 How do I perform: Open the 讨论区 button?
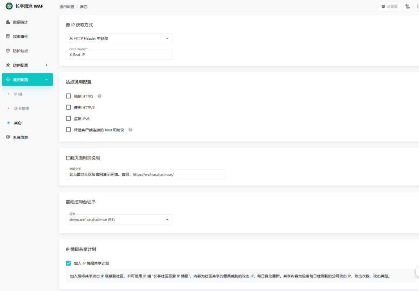(390, 7)
